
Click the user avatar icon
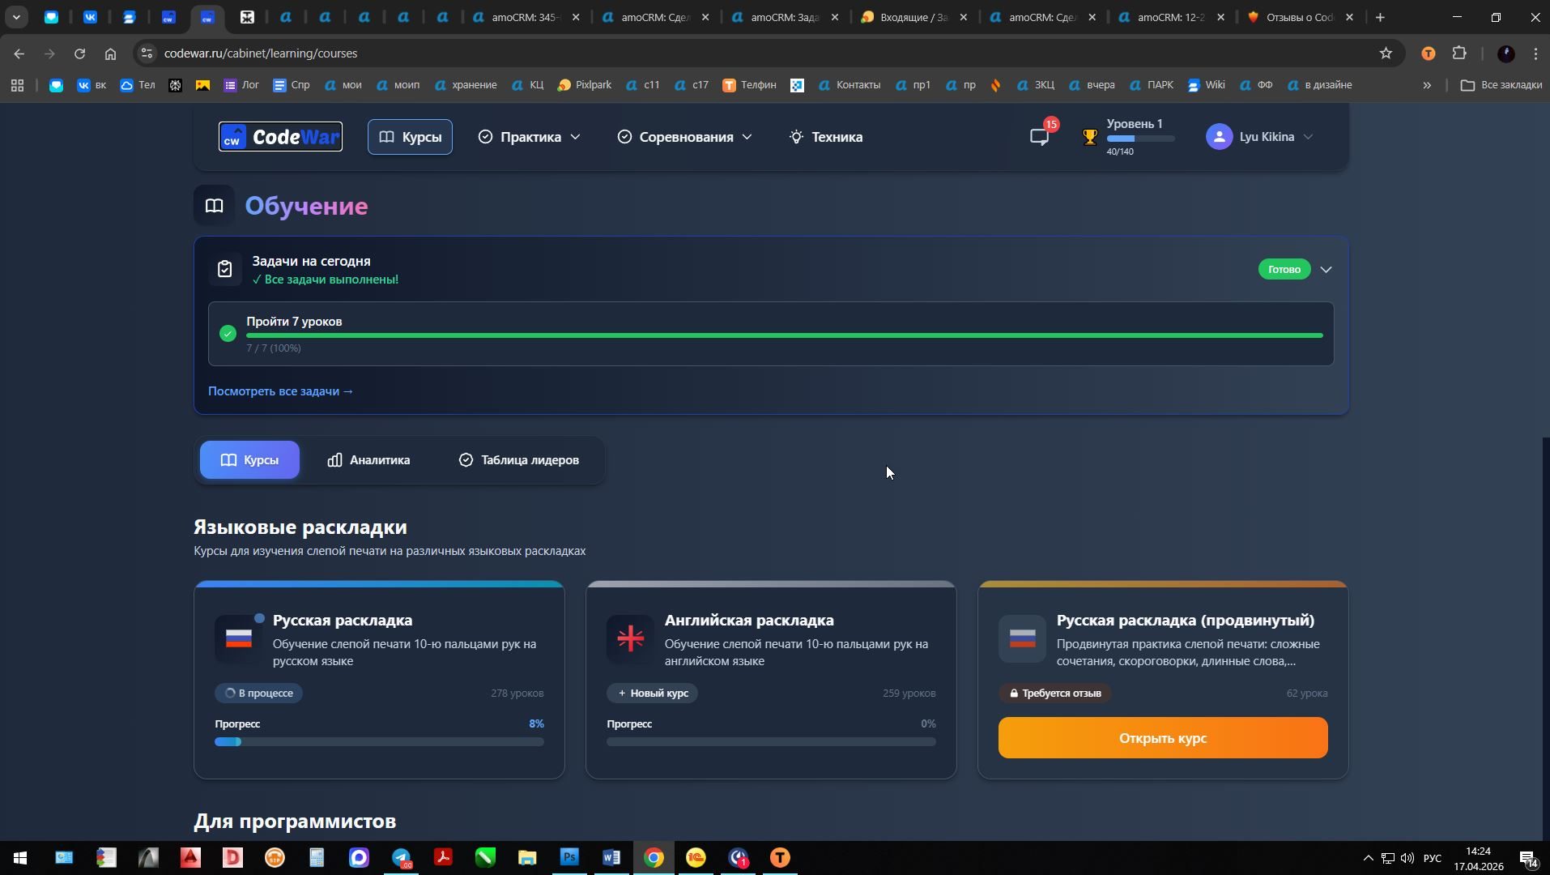click(1219, 137)
